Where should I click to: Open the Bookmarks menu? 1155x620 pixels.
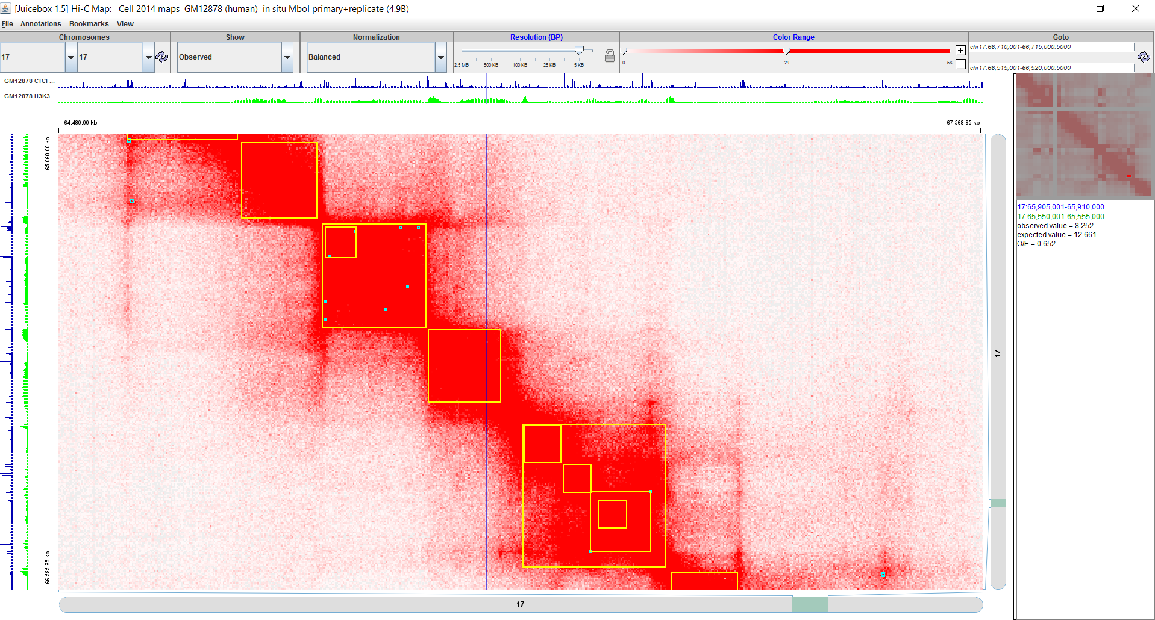89,24
